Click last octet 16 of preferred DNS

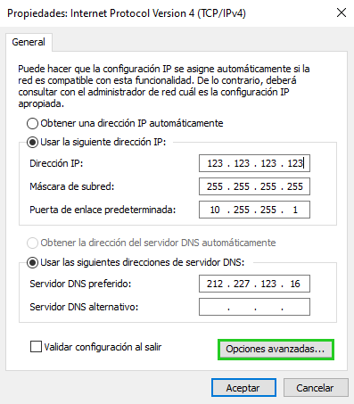(x=295, y=284)
